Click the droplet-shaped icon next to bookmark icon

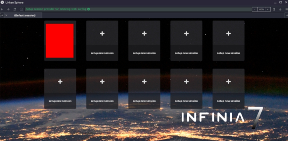click(x=280, y=9)
